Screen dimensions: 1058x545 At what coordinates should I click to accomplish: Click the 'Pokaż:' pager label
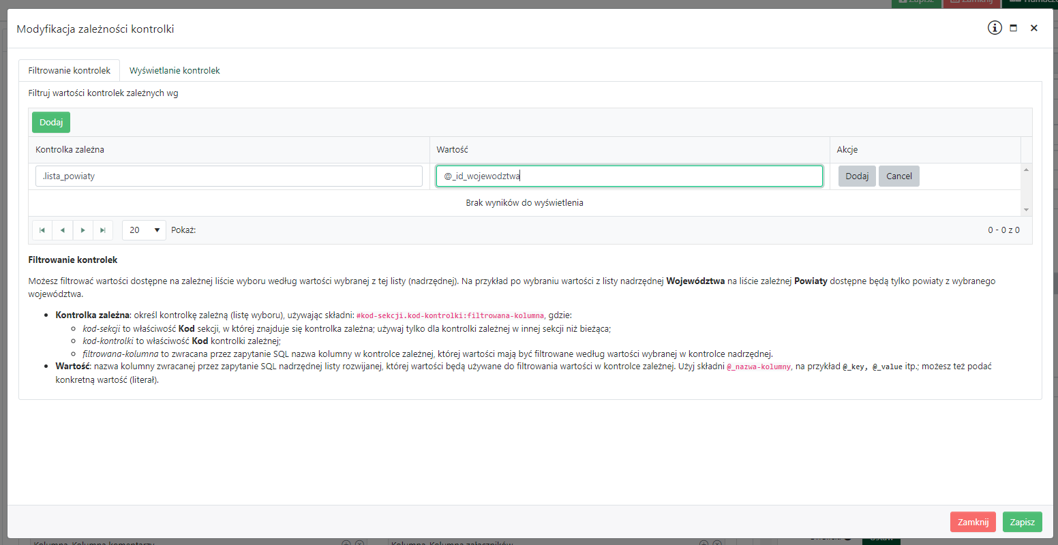(x=183, y=230)
